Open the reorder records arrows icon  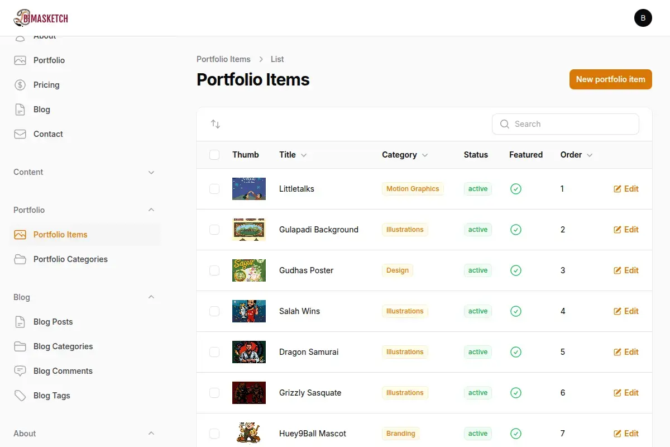pos(216,124)
